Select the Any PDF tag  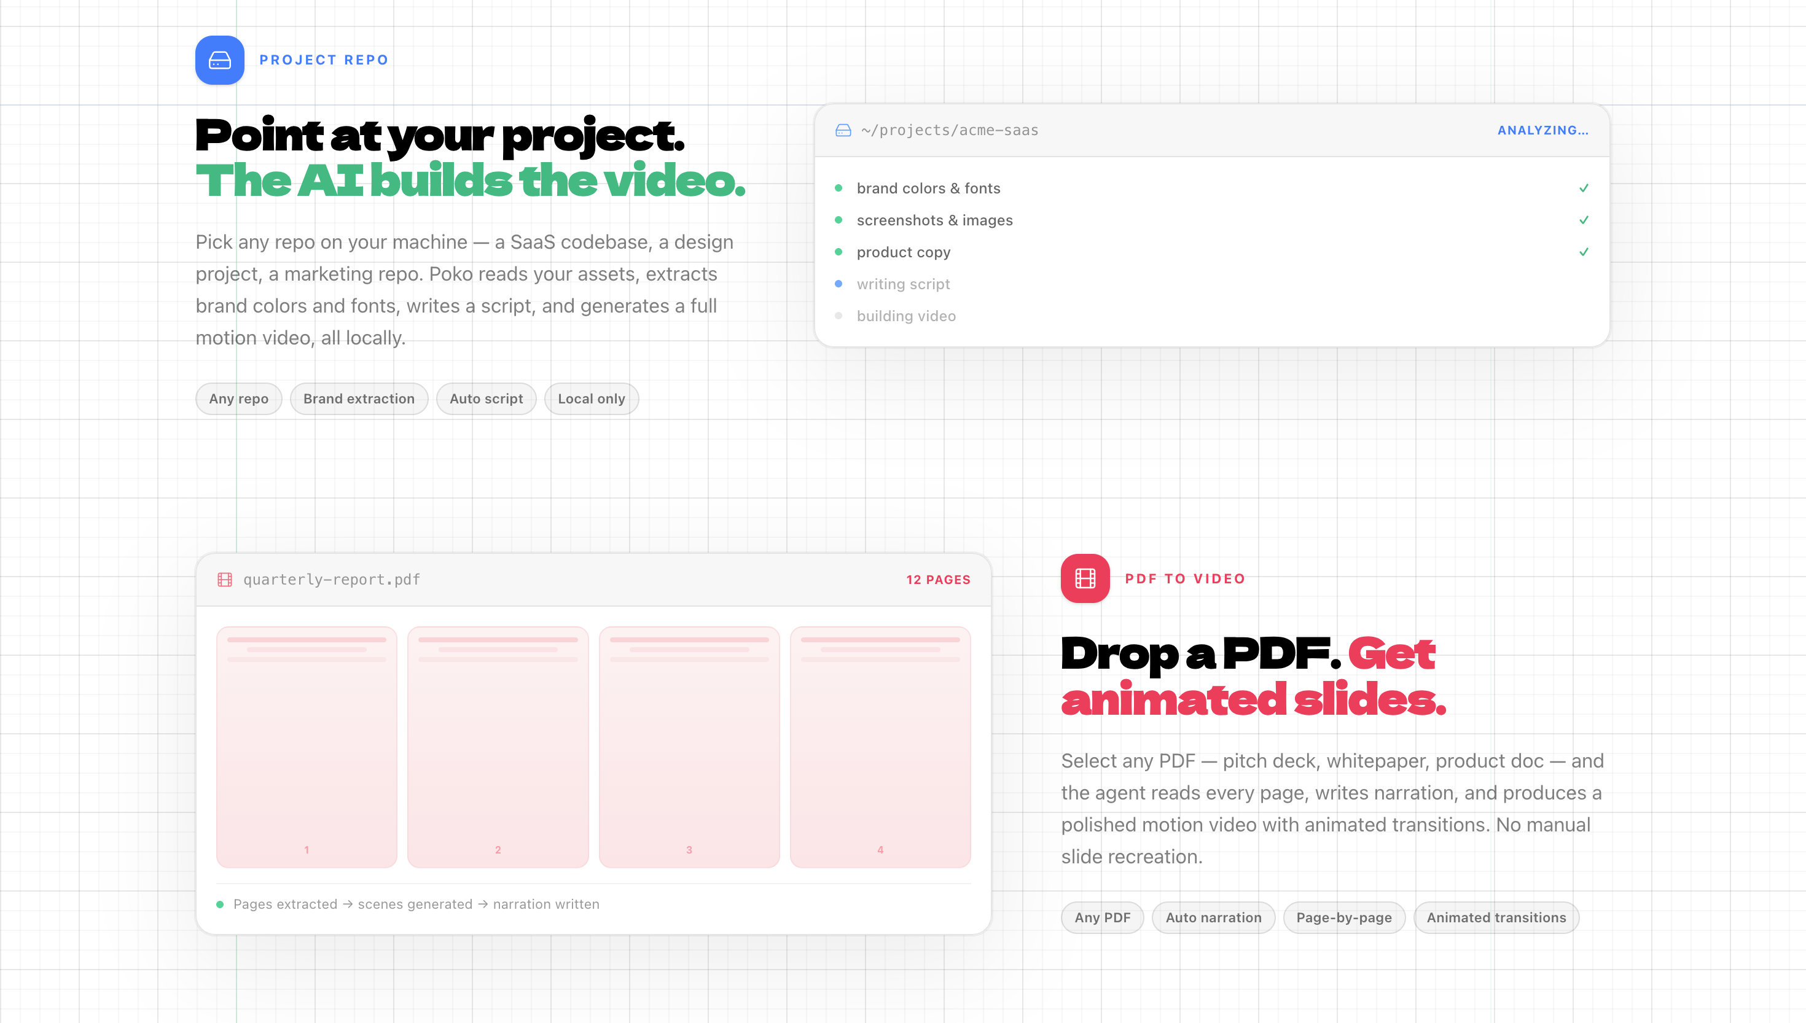click(1103, 917)
